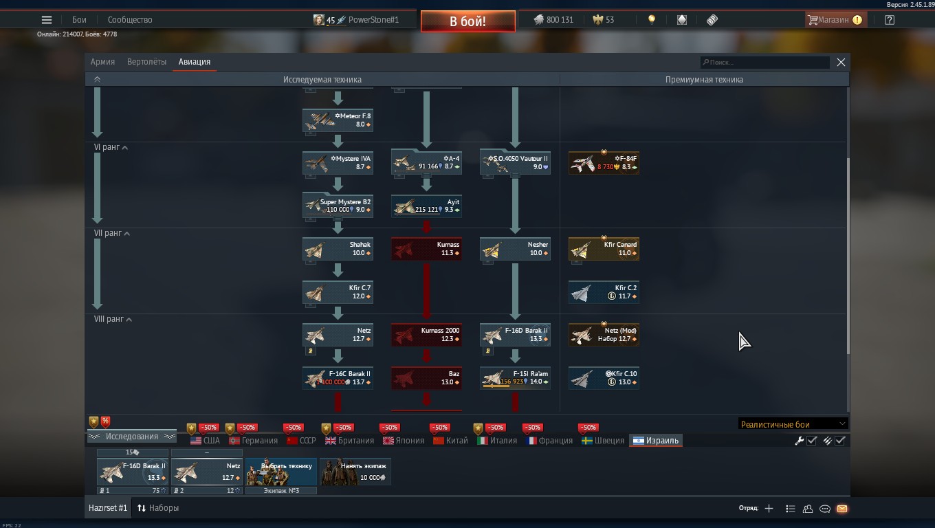
Task: Switch to the Вертолёты tab
Action: pyautogui.click(x=146, y=62)
